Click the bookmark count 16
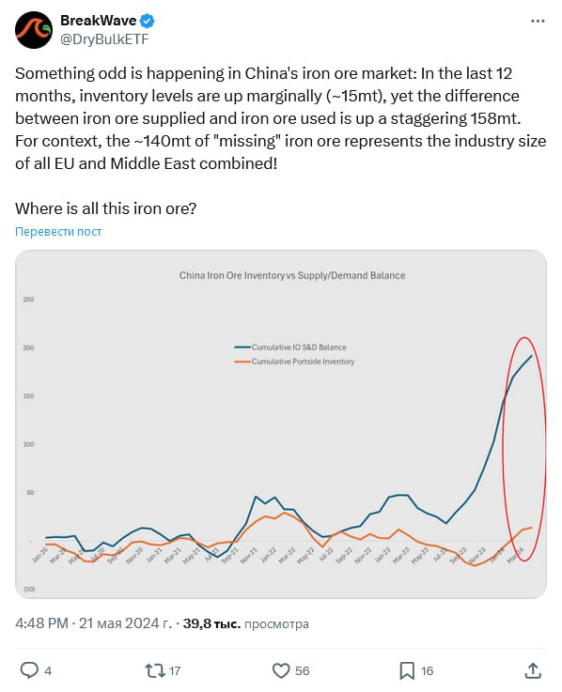This screenshot has height=692, width=562. (427, 670)
